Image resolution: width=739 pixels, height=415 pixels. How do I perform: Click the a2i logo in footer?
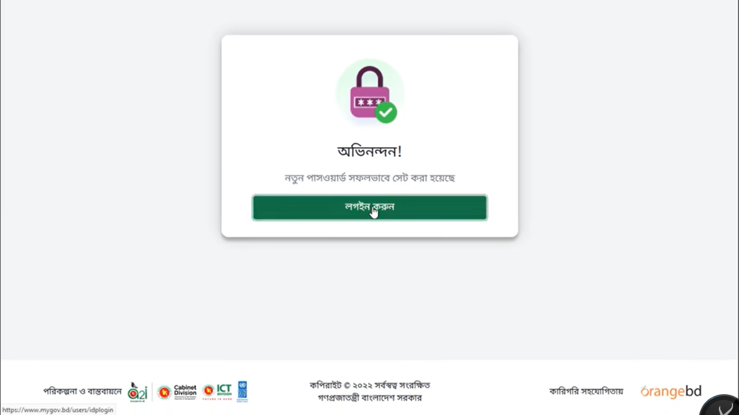[137, 391]
